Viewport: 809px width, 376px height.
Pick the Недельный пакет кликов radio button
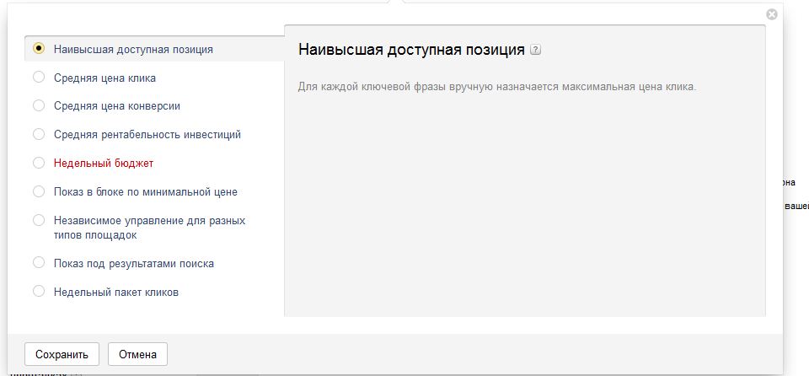38,292
